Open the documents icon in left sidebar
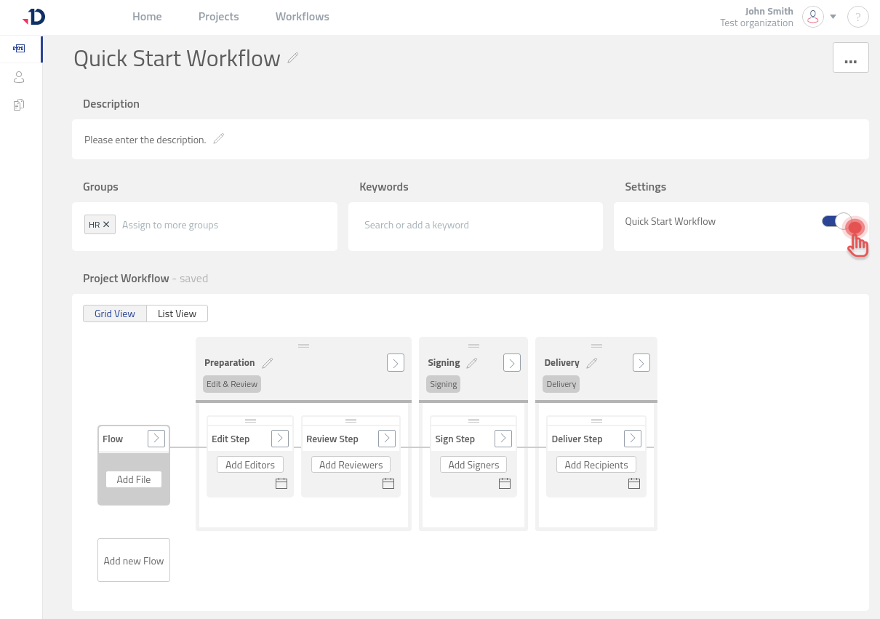The image size is (880, 619). click(19, 105)
